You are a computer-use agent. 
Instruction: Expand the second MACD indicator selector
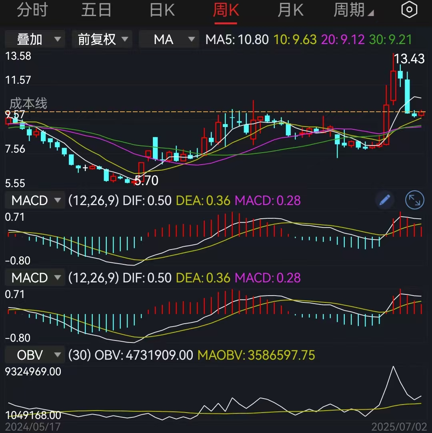click(34, 278)
